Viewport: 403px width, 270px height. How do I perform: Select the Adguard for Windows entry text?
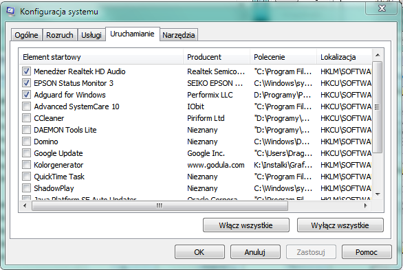pyautogui.click(x=69, y=95)
